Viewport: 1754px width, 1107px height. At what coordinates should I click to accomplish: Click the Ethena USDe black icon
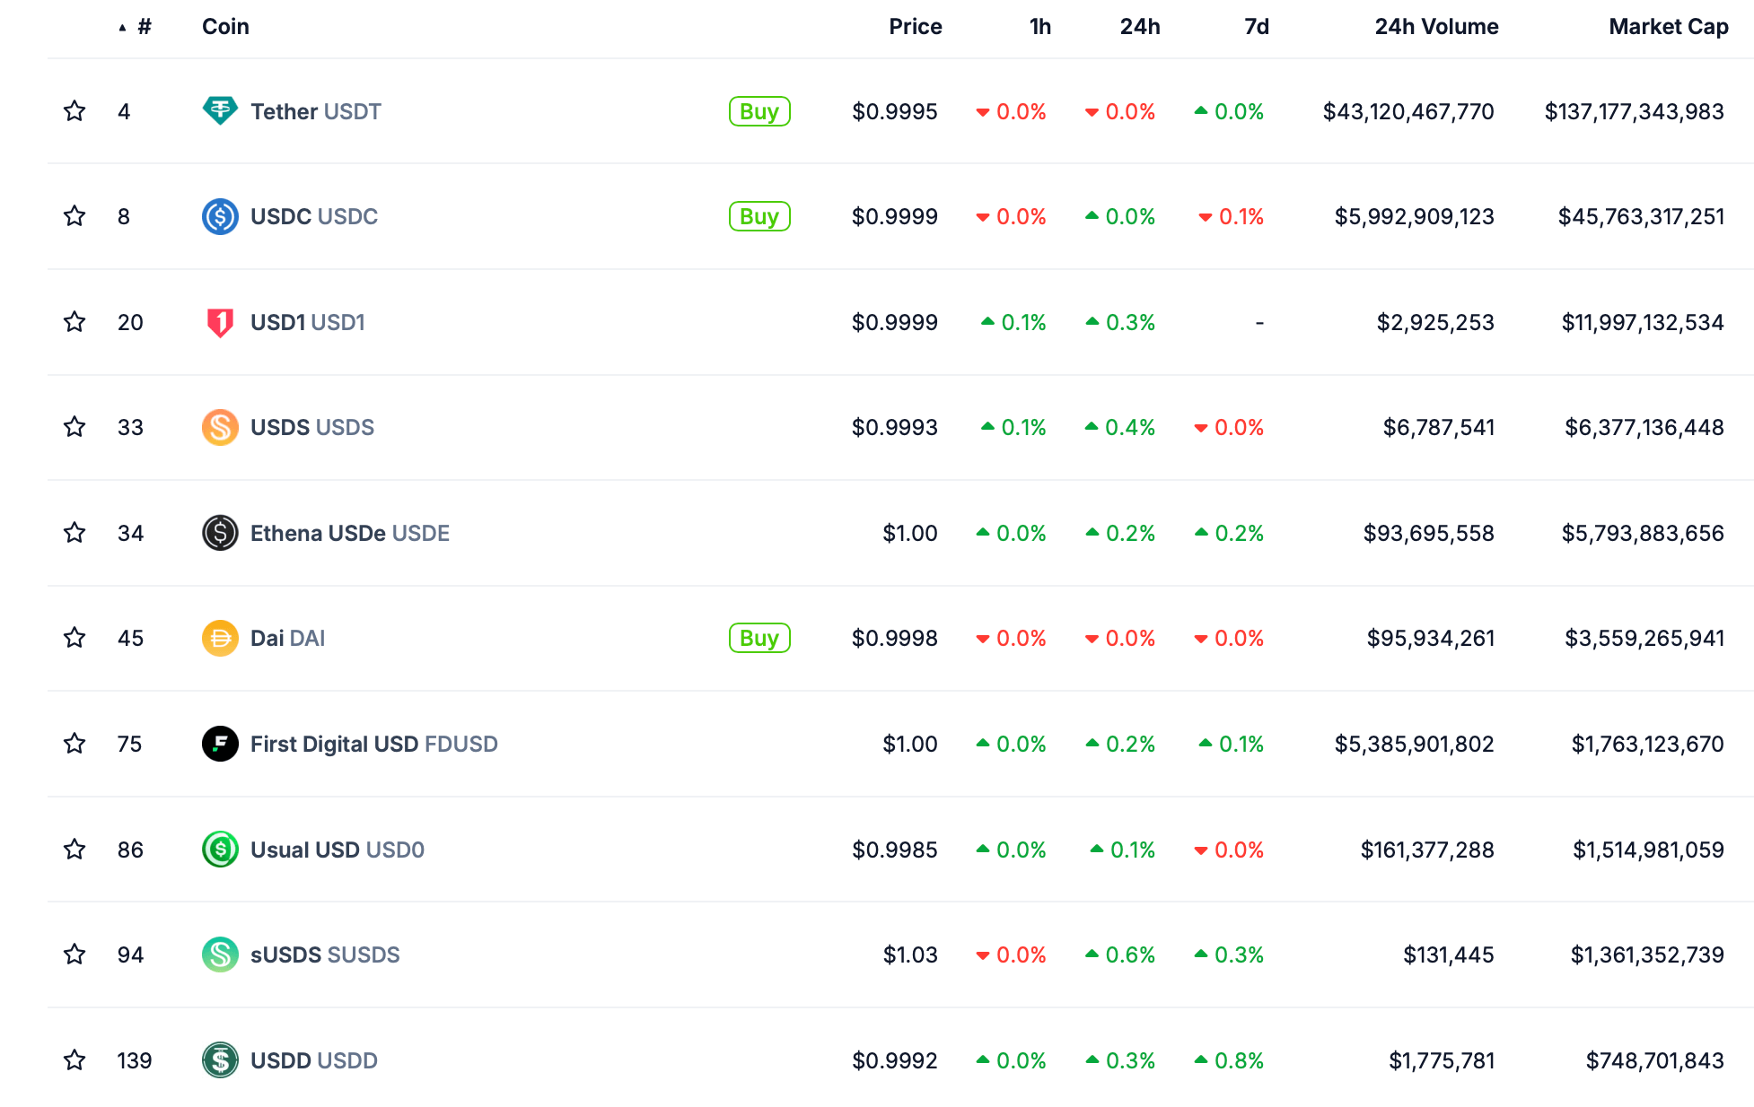click(x=220, y=533)
